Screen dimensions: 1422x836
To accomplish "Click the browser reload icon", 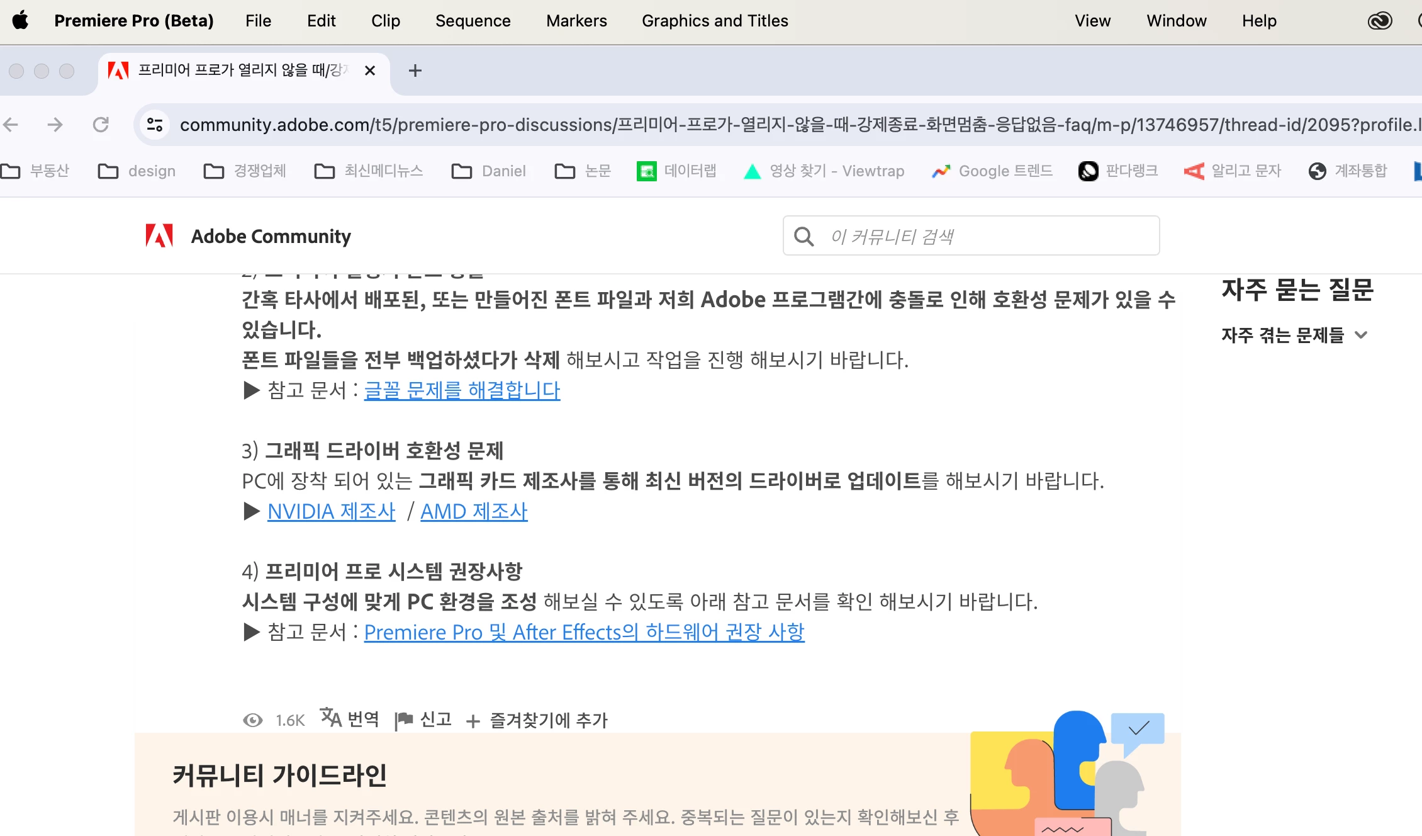I will (101, 125).
